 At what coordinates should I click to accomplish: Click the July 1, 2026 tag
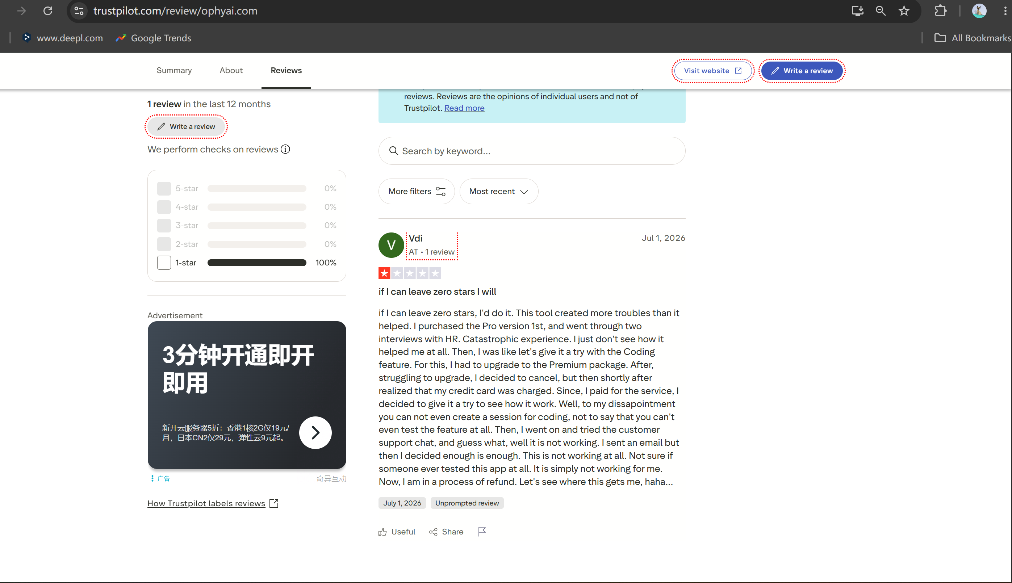point(402,503)
